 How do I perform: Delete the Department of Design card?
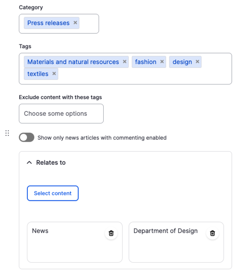click(x=213, y=233)
